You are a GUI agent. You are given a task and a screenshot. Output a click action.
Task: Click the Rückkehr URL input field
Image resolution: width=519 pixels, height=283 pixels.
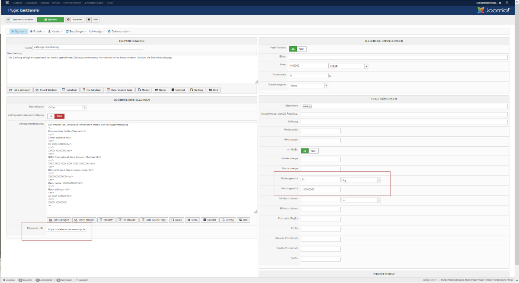pyautogui.click(x=67, y=229)
